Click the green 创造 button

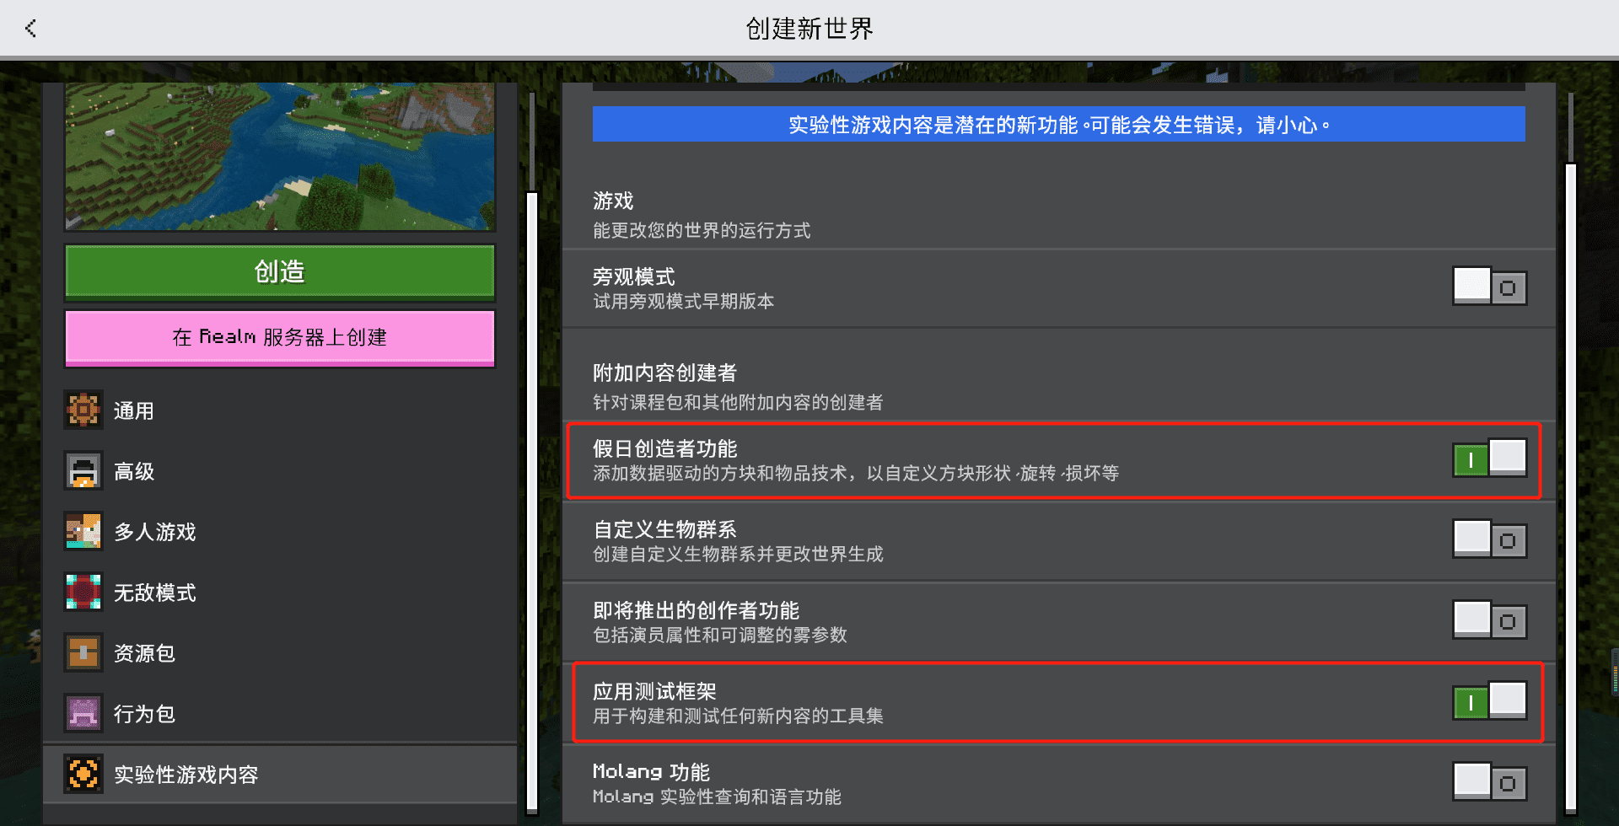(x=280, y=272)
